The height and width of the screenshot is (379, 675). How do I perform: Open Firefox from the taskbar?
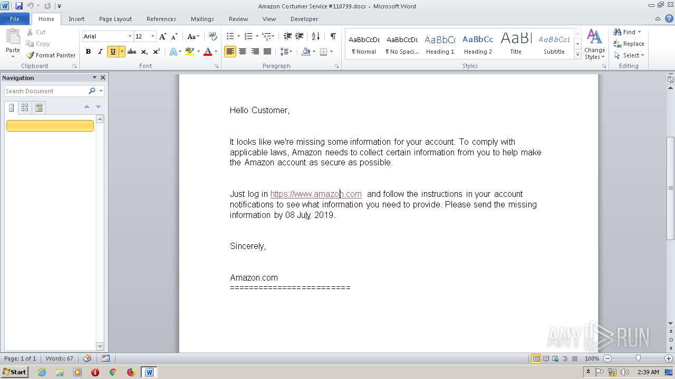click(131, 372)
